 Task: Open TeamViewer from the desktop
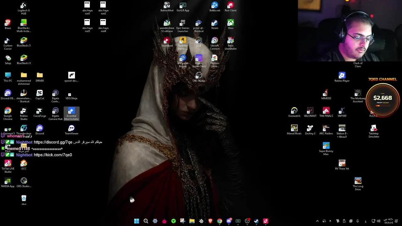71,130
